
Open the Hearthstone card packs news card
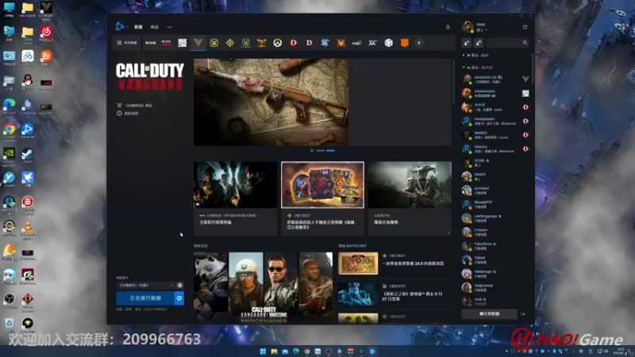(323, 198)
